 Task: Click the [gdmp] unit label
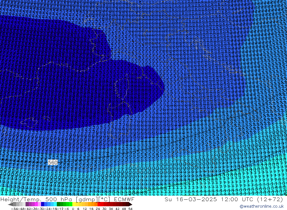click(87, 199)
